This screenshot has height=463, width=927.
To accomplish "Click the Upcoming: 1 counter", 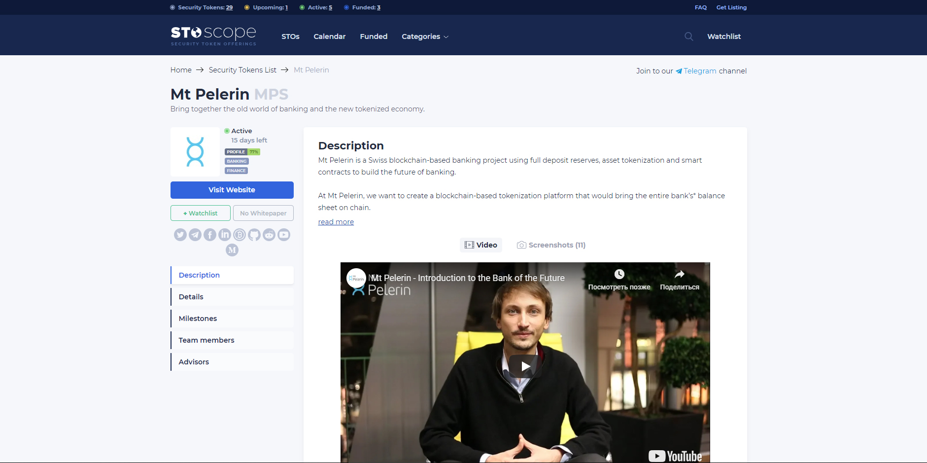I will (x=266, y=7).
